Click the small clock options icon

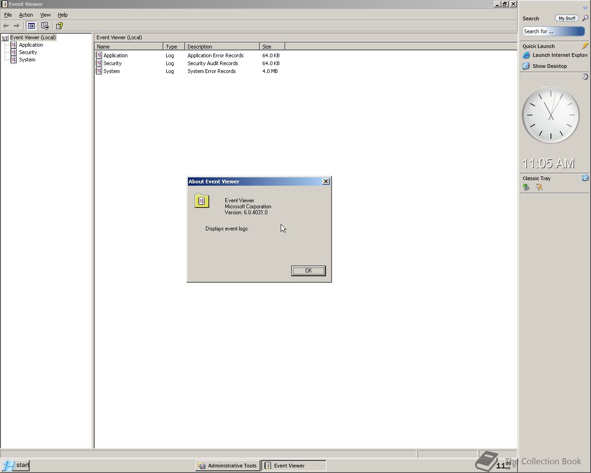[585, 77]
